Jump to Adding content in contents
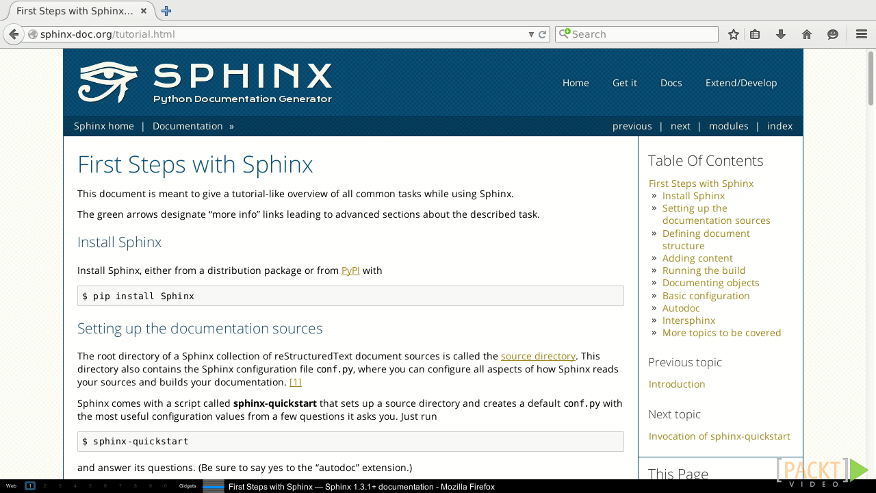The height and width of the screenshot is (493, 876). (697, 258)
